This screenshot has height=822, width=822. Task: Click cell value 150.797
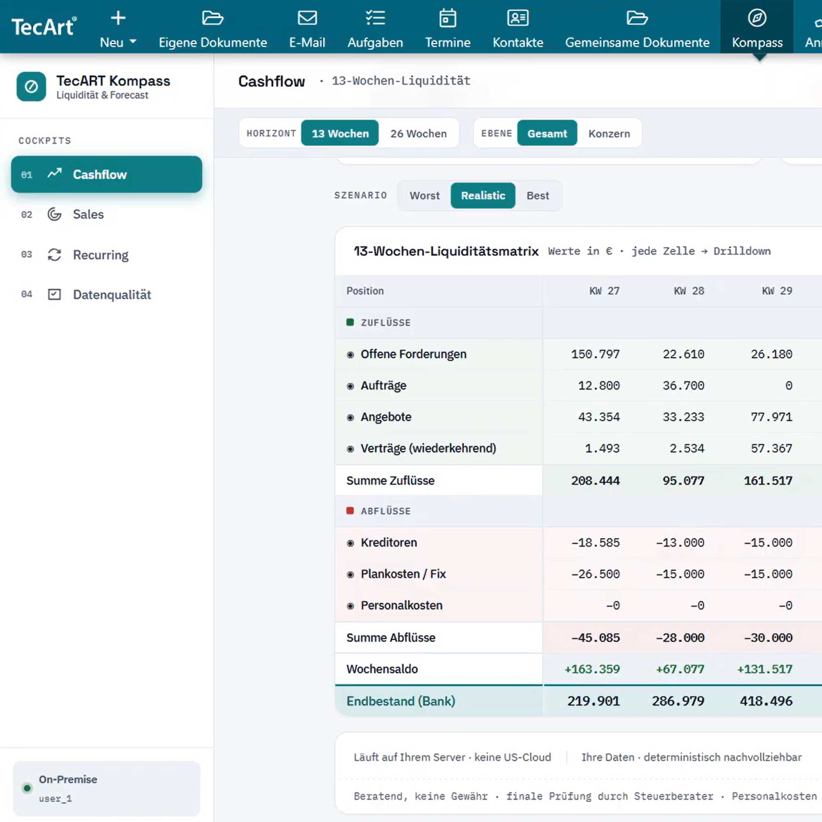595,354
